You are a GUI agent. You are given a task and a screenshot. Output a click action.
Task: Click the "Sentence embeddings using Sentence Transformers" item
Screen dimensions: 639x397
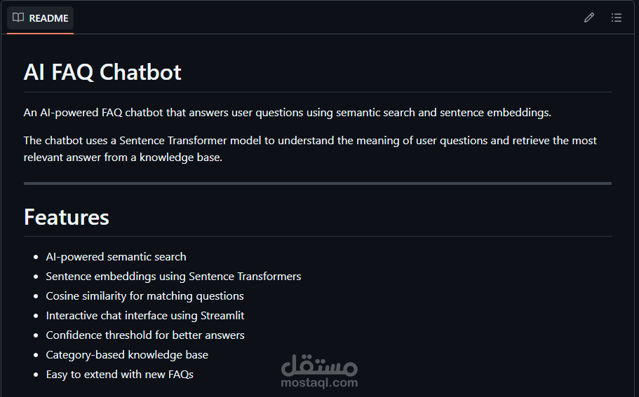click(173, 277)
